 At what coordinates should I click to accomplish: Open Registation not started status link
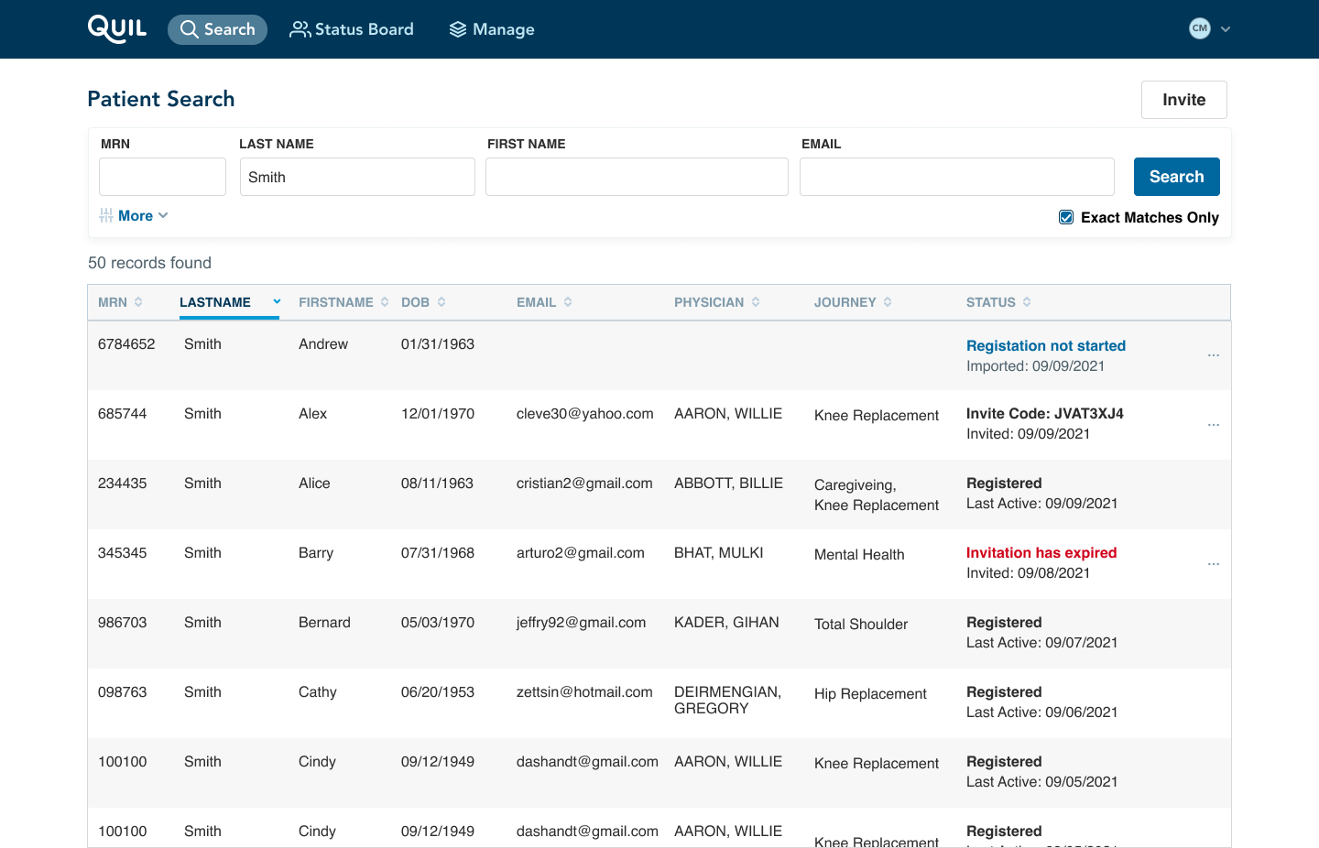(x=1045, y=346)
